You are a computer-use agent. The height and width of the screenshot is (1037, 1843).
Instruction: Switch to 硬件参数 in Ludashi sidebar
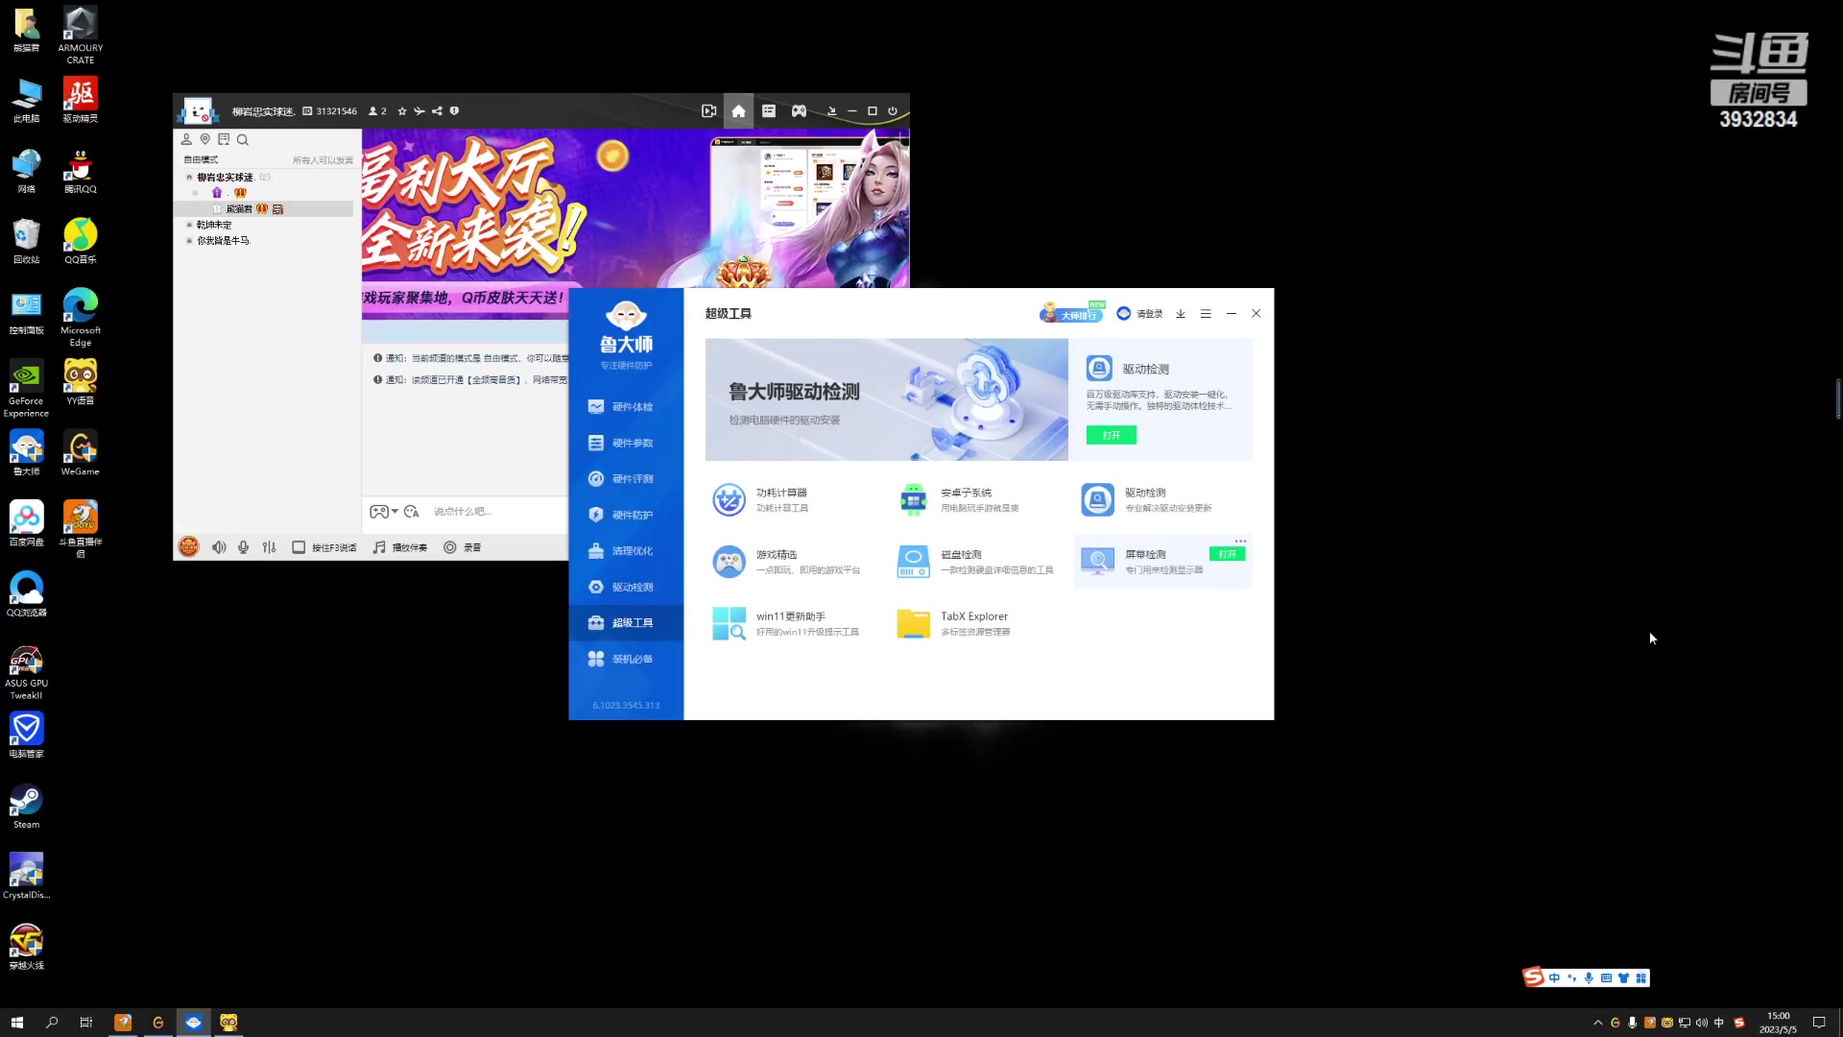click(626, 443)
